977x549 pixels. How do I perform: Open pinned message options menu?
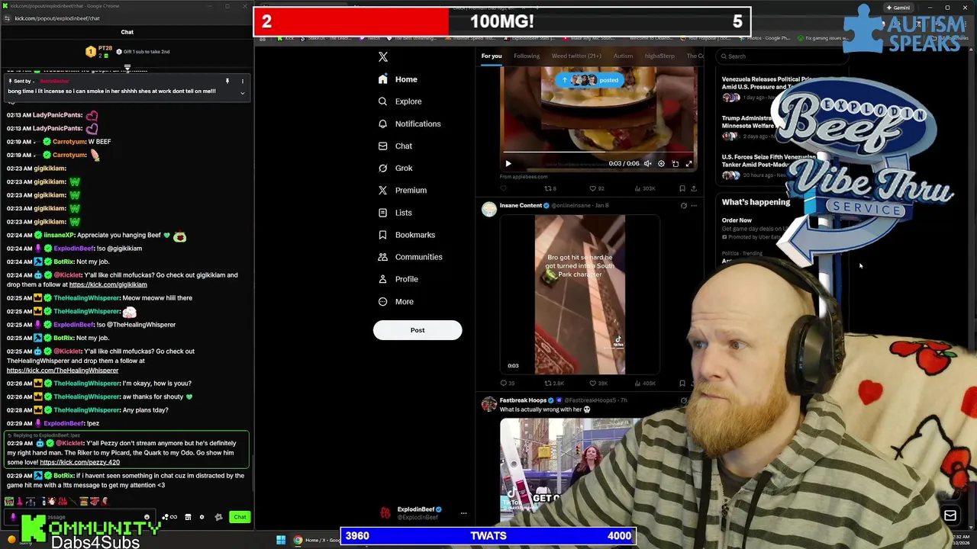coord(242,81)
